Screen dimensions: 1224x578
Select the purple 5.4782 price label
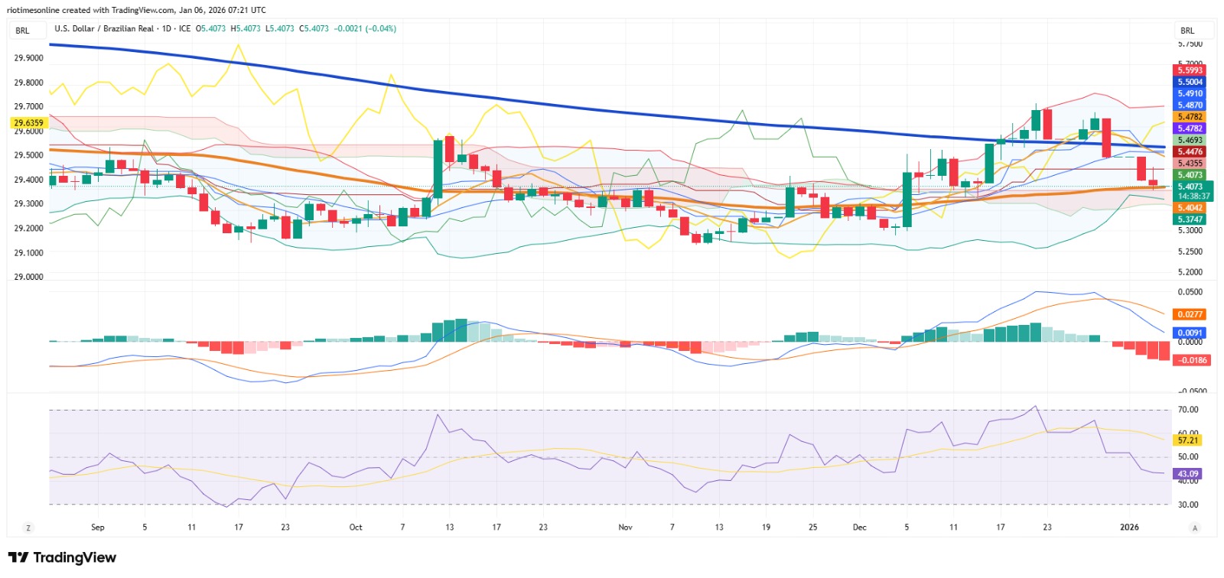tap(1190, 128)
